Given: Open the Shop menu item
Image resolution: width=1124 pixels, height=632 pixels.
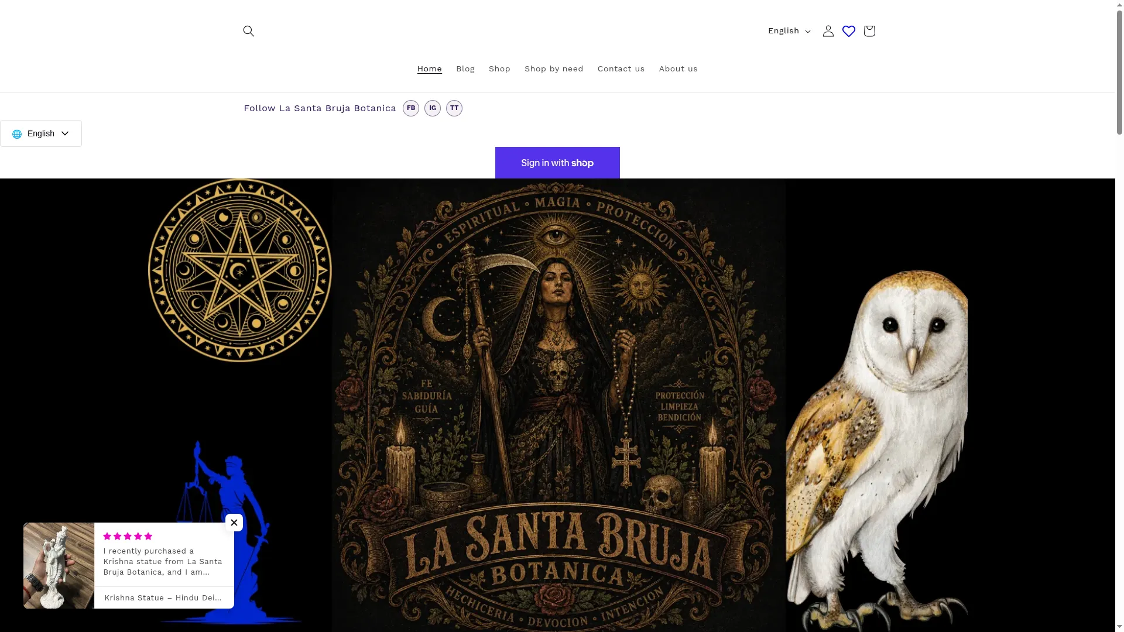Looking at the screenshot, I should pos(499,69).
